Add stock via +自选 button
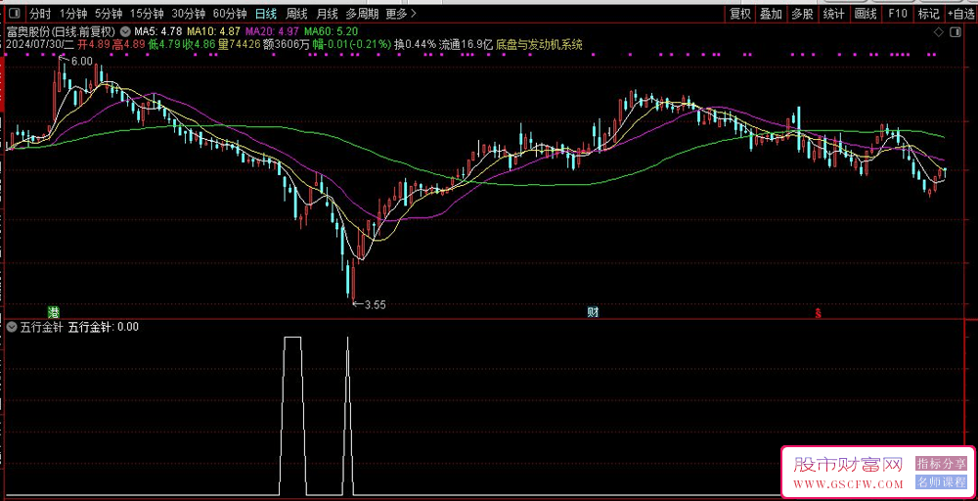This screenshot has width=978, height=501. [962, 13]
